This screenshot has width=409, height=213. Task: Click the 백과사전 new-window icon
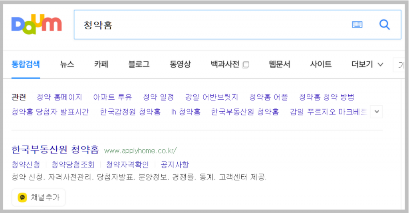coord(246,64)
